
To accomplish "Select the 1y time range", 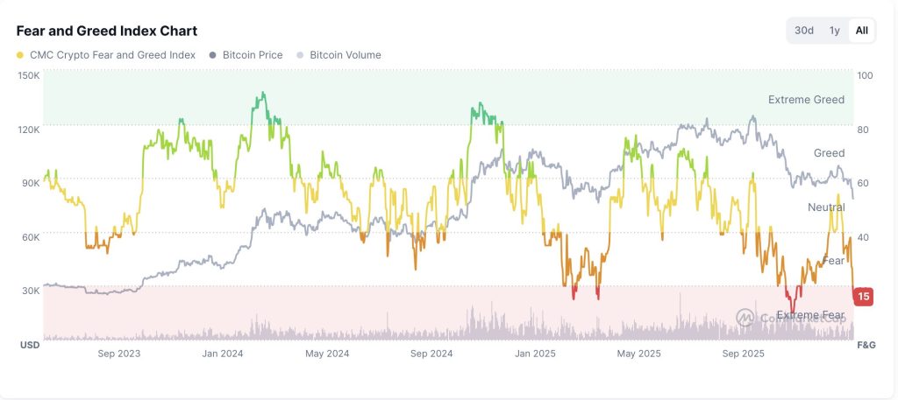I will (835, 31).
